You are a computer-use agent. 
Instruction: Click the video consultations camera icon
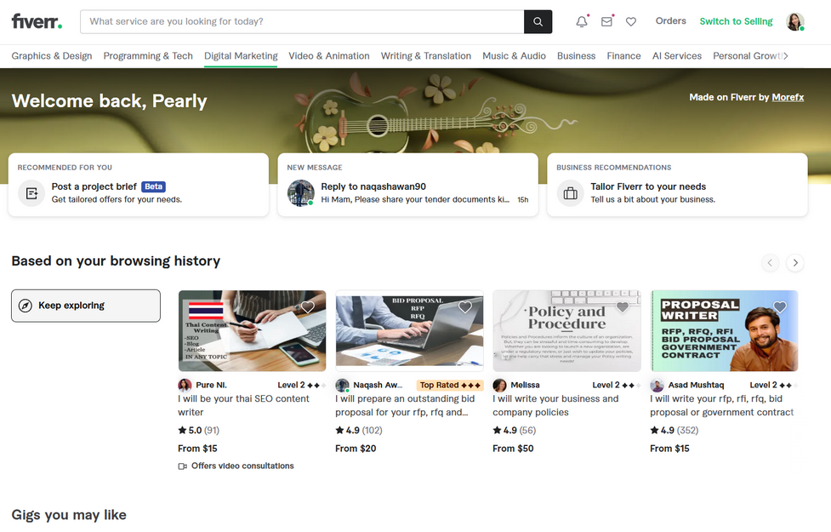coord(182,466)
